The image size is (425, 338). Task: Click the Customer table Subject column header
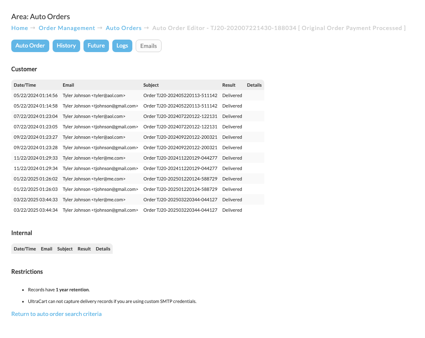pos(151,85)
